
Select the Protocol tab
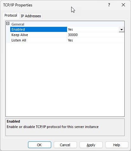[11, 16]
